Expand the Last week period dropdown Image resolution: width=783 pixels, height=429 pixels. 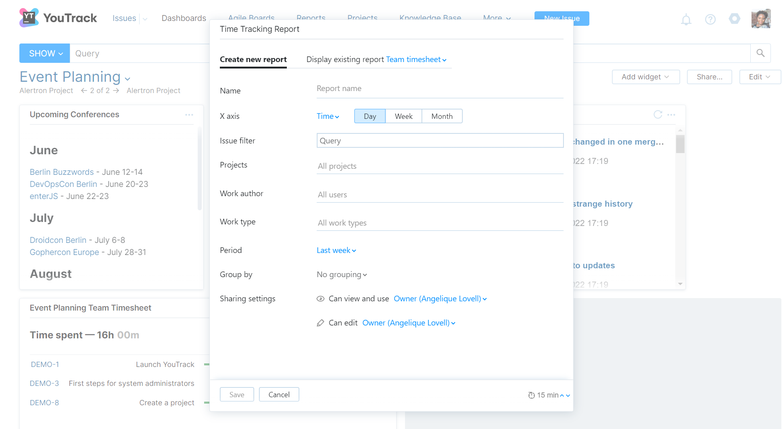[x=336, y=251]
